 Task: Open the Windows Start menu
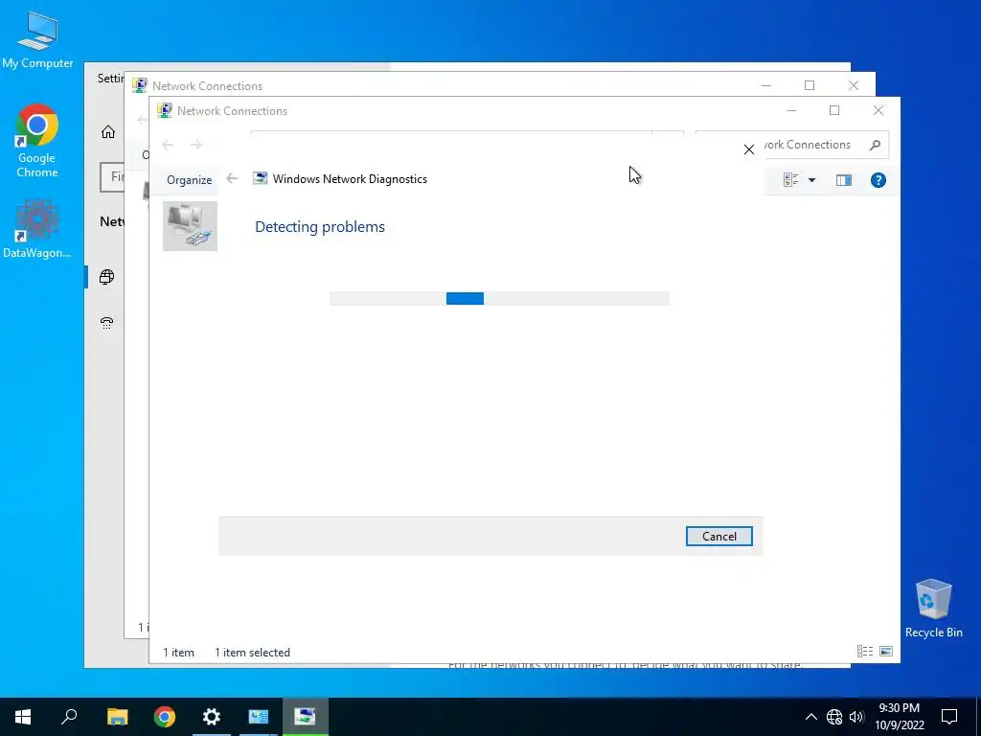coord(23,717)
